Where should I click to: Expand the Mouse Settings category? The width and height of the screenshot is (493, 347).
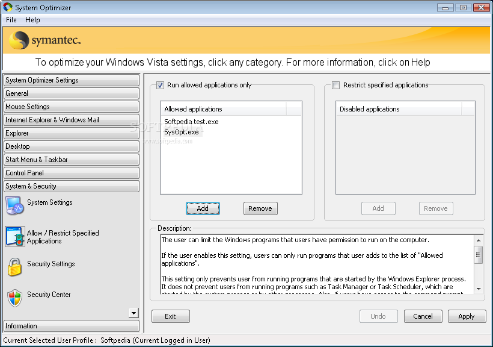pos(72,107)
